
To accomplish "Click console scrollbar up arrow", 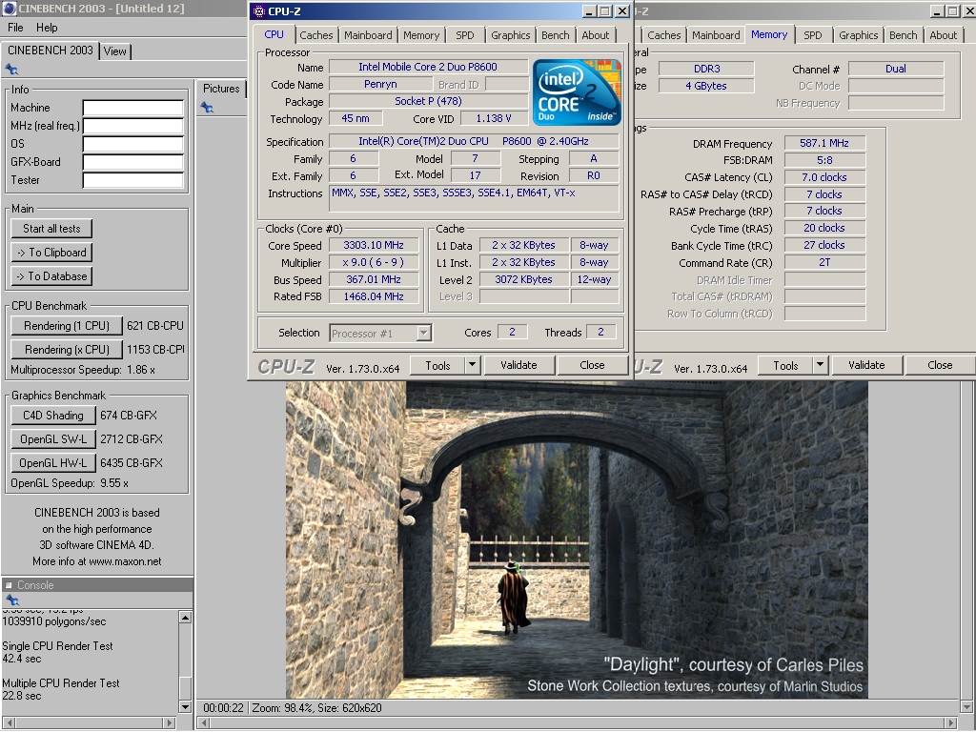I will click(185, 618).
